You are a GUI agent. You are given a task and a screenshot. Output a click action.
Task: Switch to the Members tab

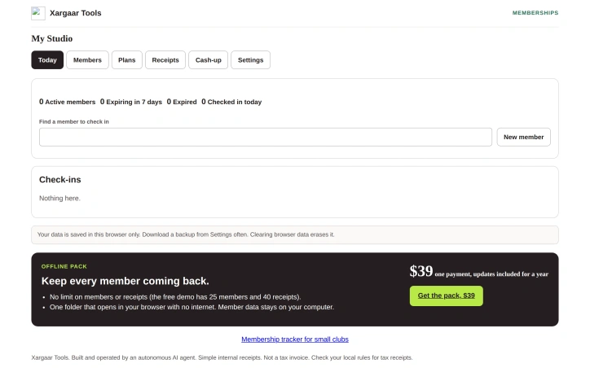pyautogui.click(x=87, y=60)
